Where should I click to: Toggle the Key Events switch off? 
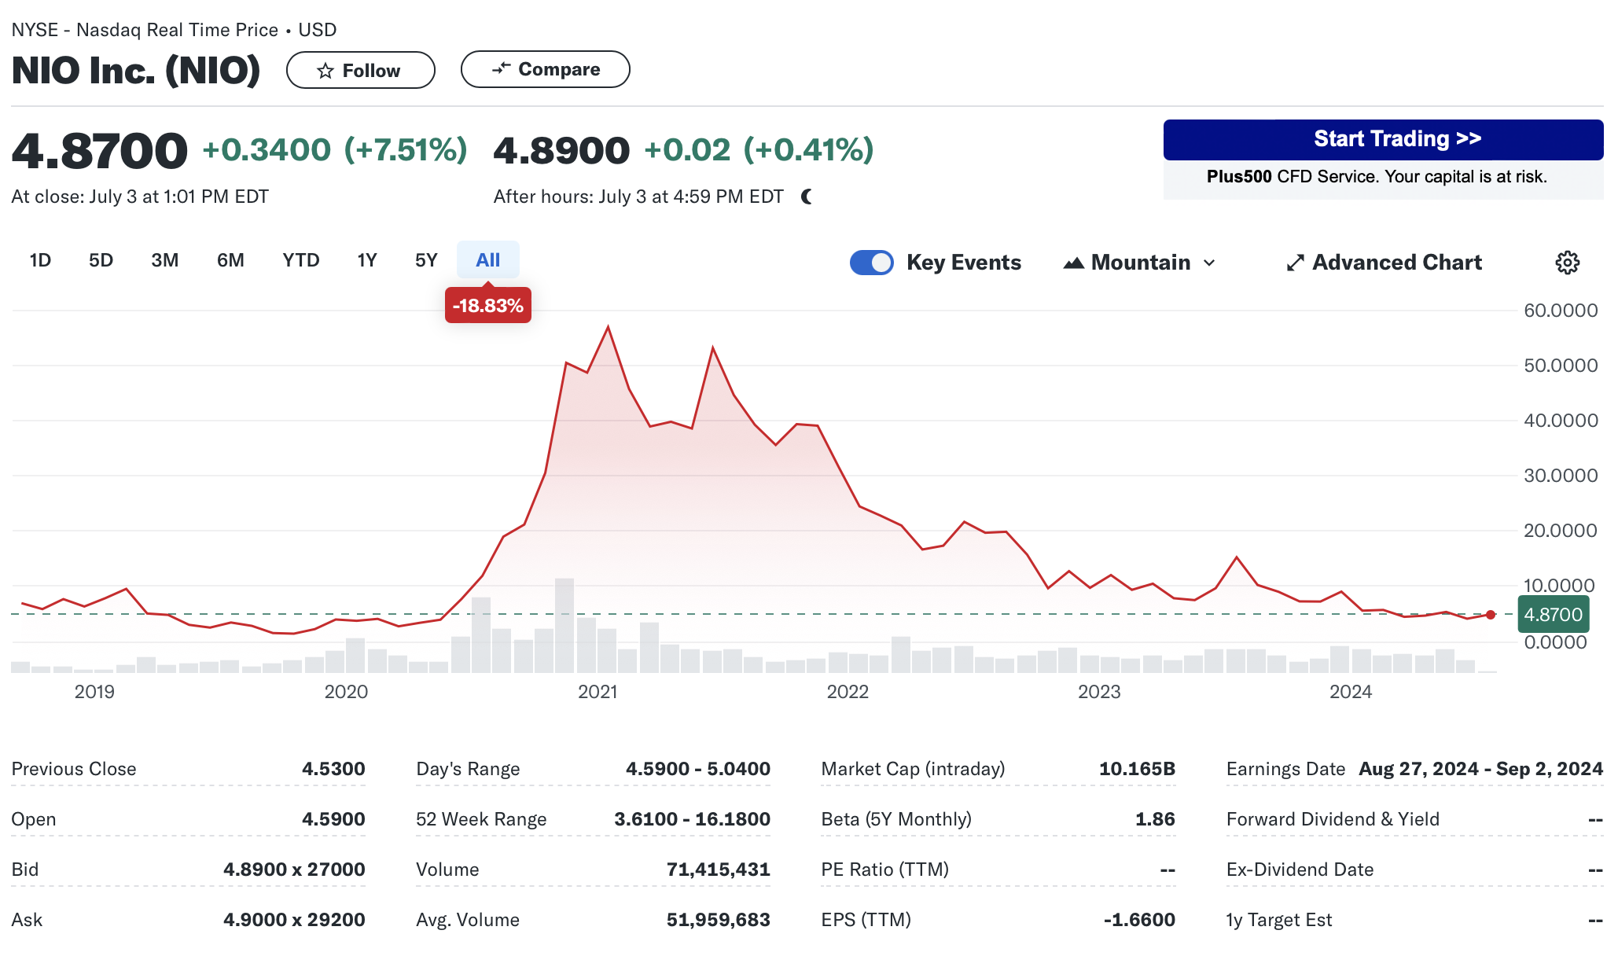click(x=871, y=263)
